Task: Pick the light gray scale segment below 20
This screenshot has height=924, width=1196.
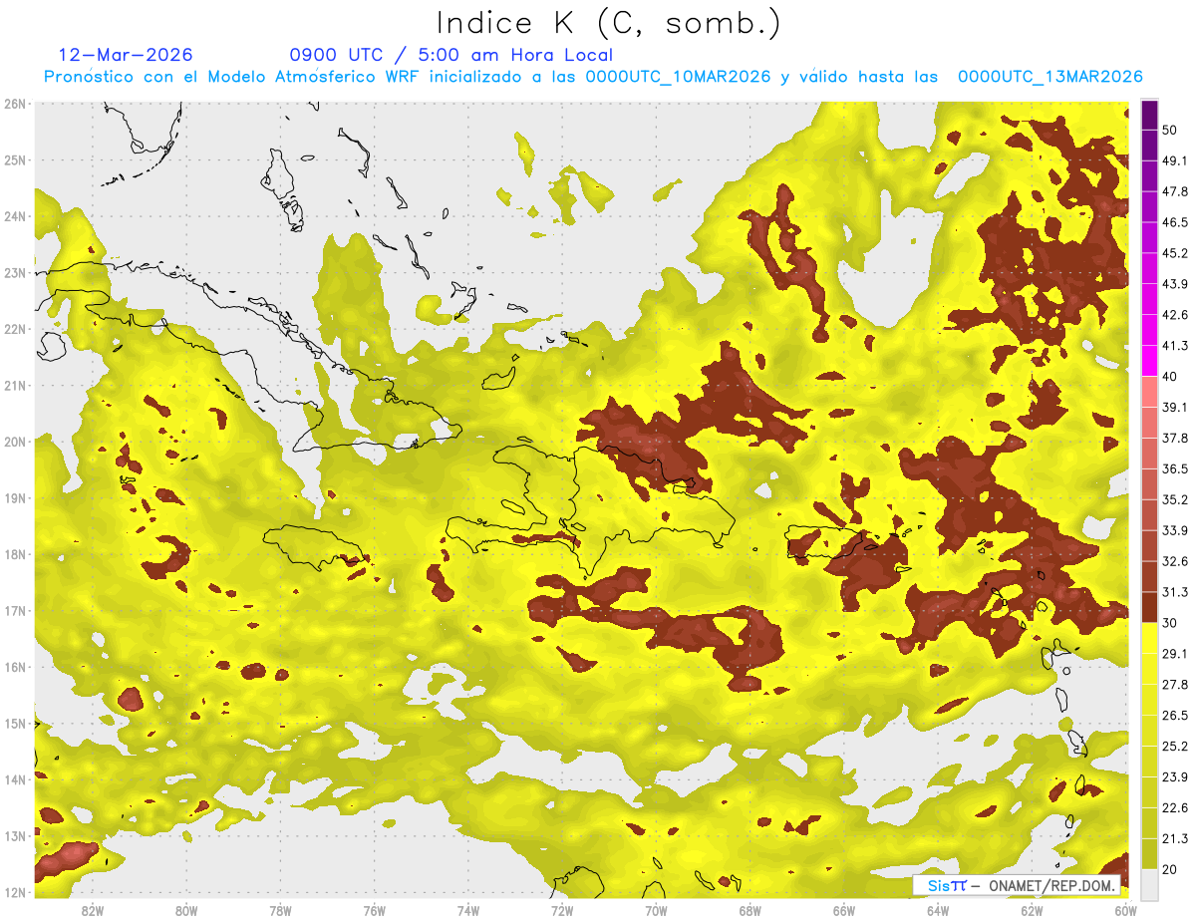Action: pos(1149,885)
